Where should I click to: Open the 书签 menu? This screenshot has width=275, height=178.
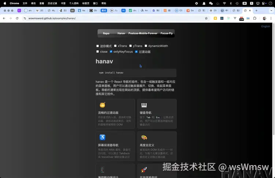63,3
